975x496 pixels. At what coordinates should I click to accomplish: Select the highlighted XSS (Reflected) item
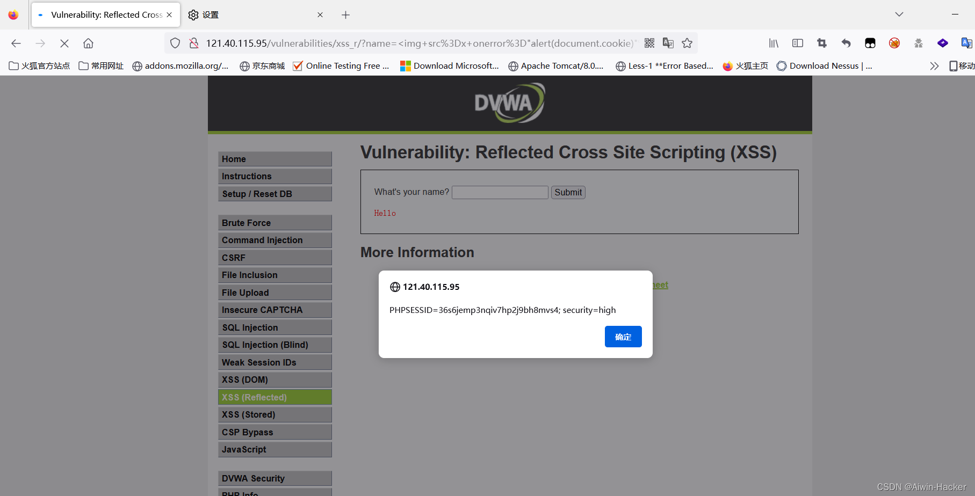click(275, 397)
